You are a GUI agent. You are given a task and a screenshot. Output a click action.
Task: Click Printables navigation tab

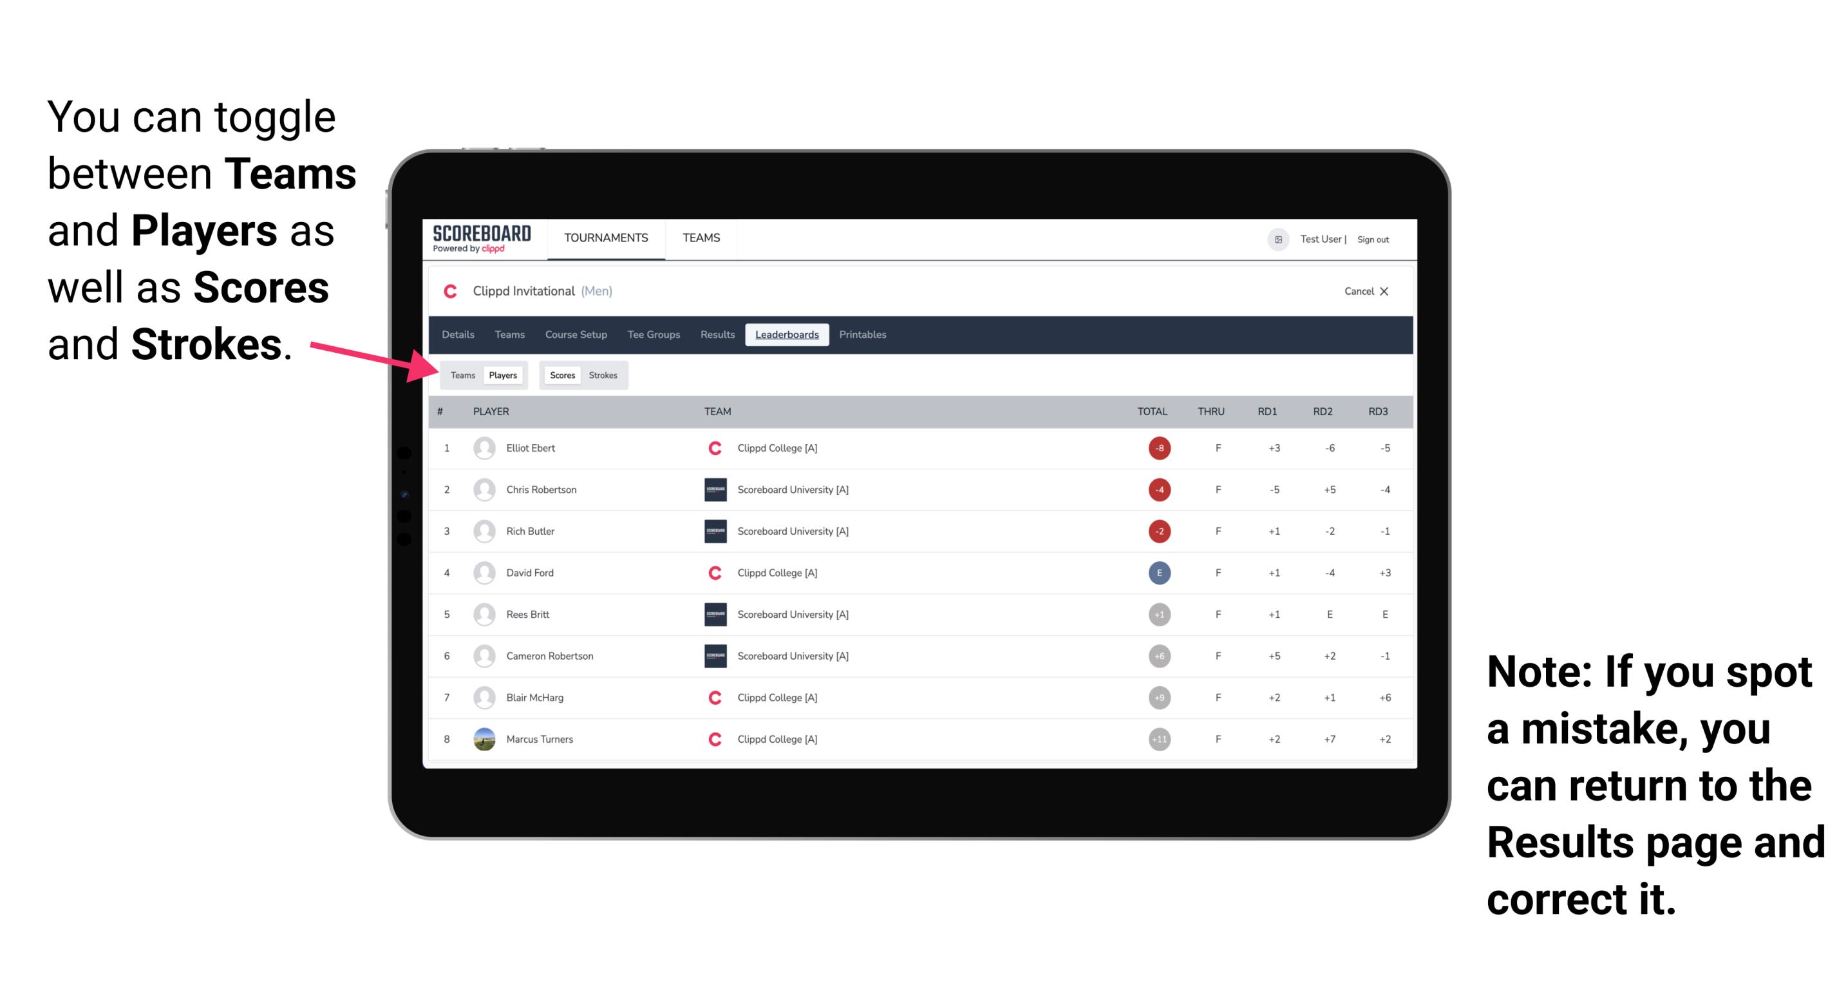(x=865, y=335)
